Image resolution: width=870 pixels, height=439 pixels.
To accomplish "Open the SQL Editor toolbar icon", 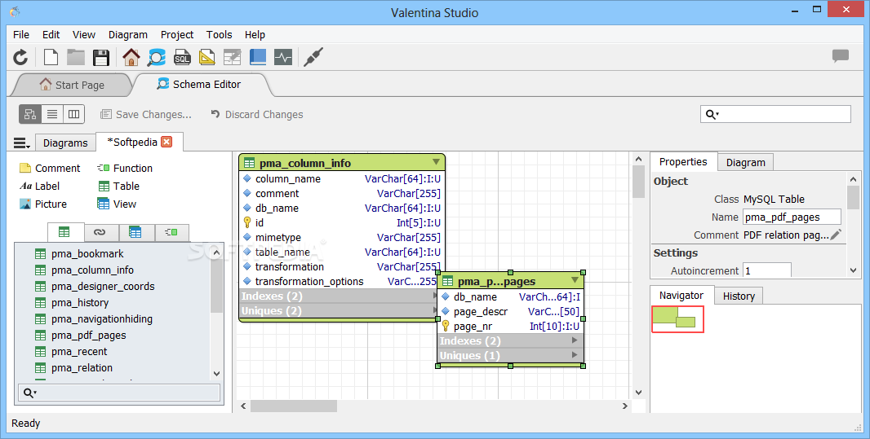I will point(182,57).
